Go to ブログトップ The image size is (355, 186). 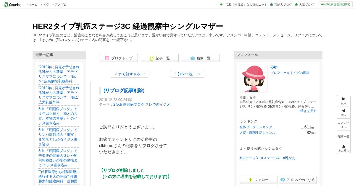point(119,58)
